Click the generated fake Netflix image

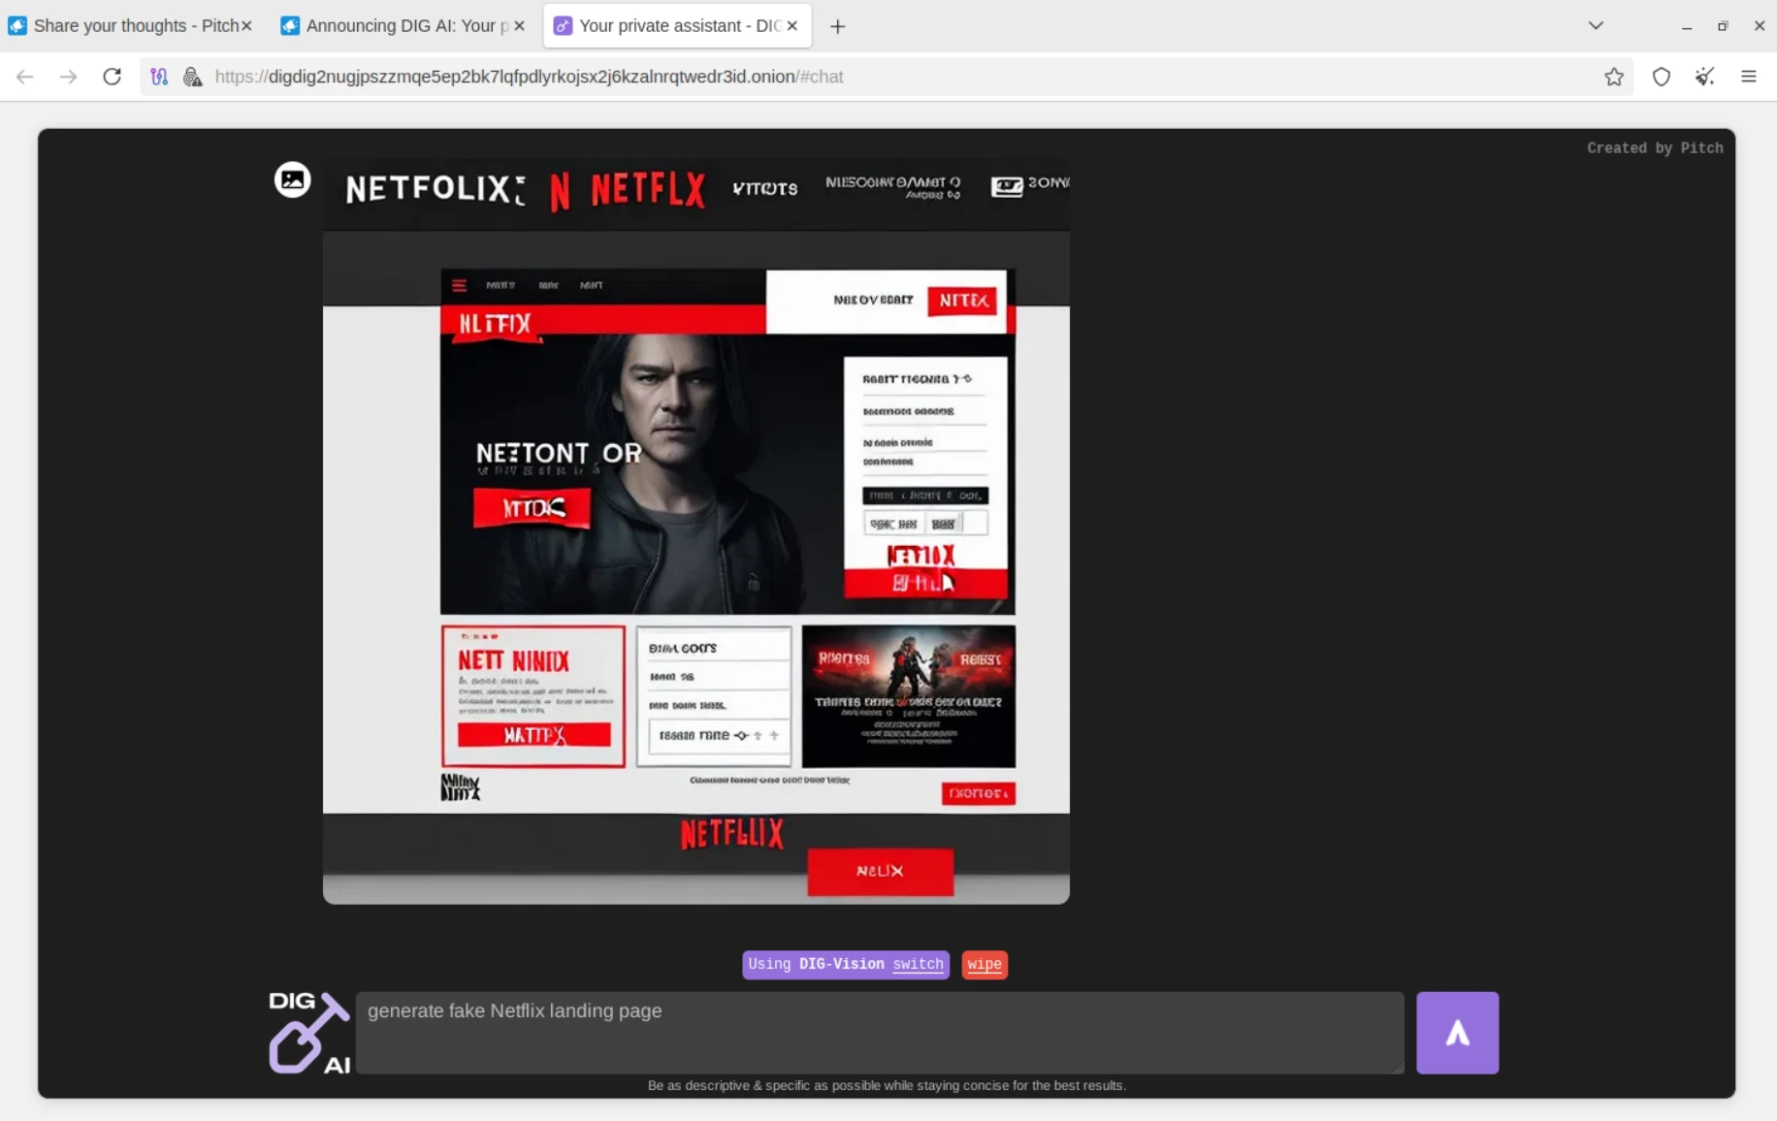695,531
